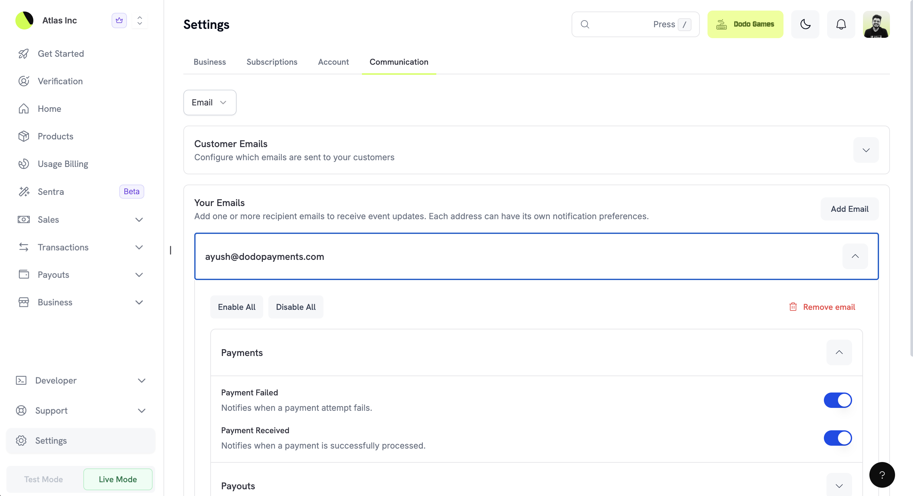Image resolution: width=913 pixels, height=496 pixels.
Task: Switch to the Subscriptions tab
Action: 272,62
